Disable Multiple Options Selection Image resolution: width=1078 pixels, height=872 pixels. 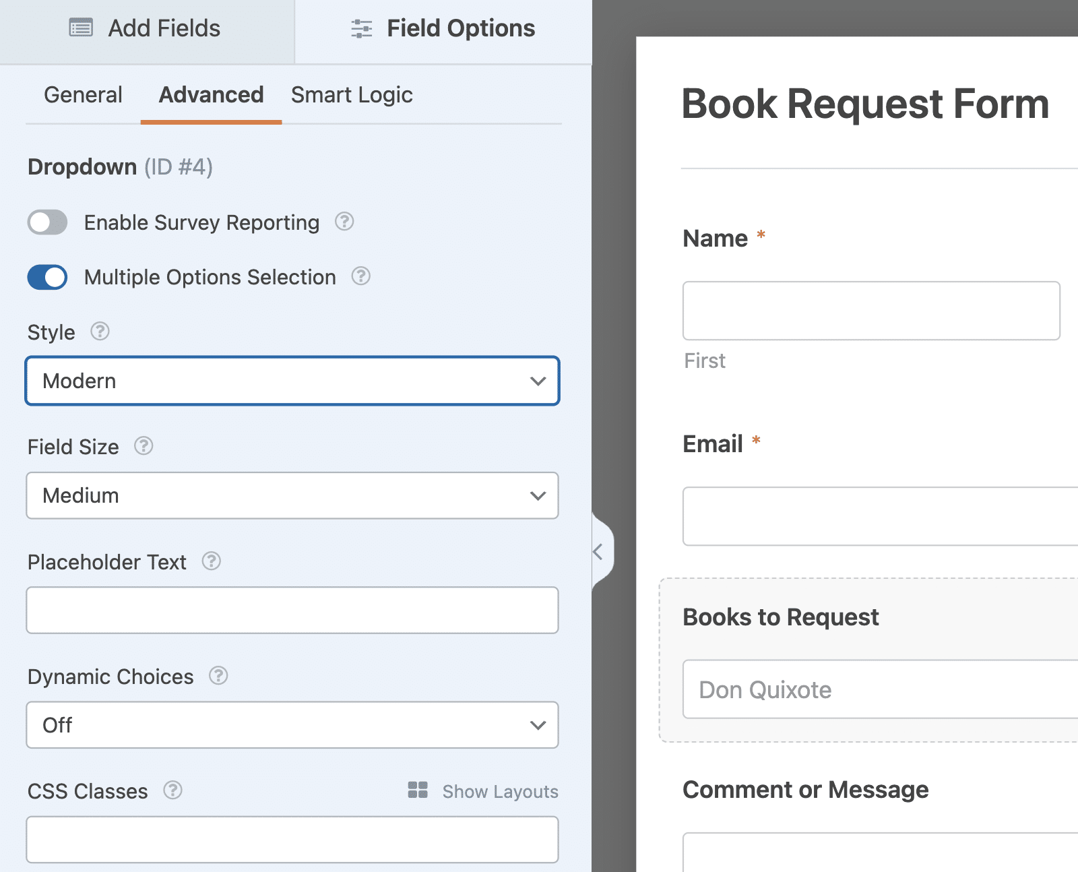[46, 277]
